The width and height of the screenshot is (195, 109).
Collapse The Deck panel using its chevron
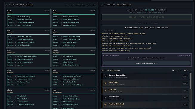click(7, 5)
